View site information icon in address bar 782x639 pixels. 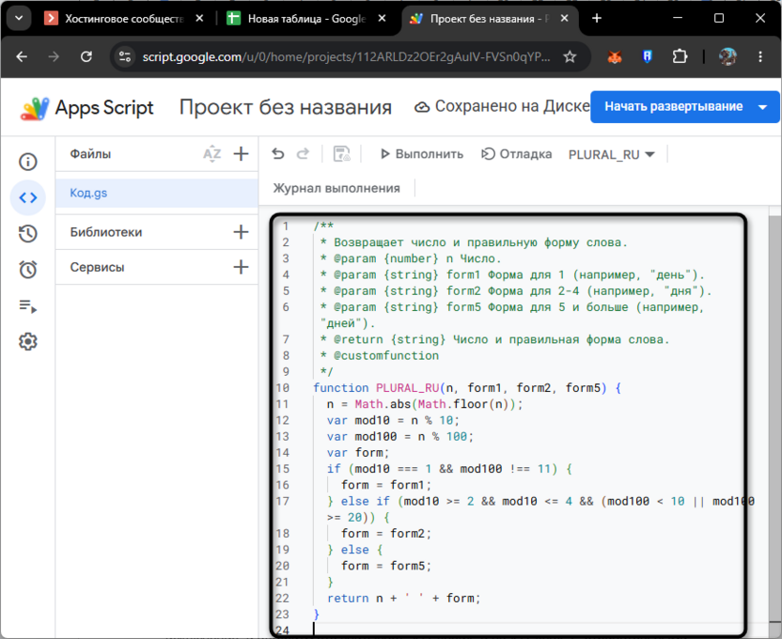tap(125, 56)
